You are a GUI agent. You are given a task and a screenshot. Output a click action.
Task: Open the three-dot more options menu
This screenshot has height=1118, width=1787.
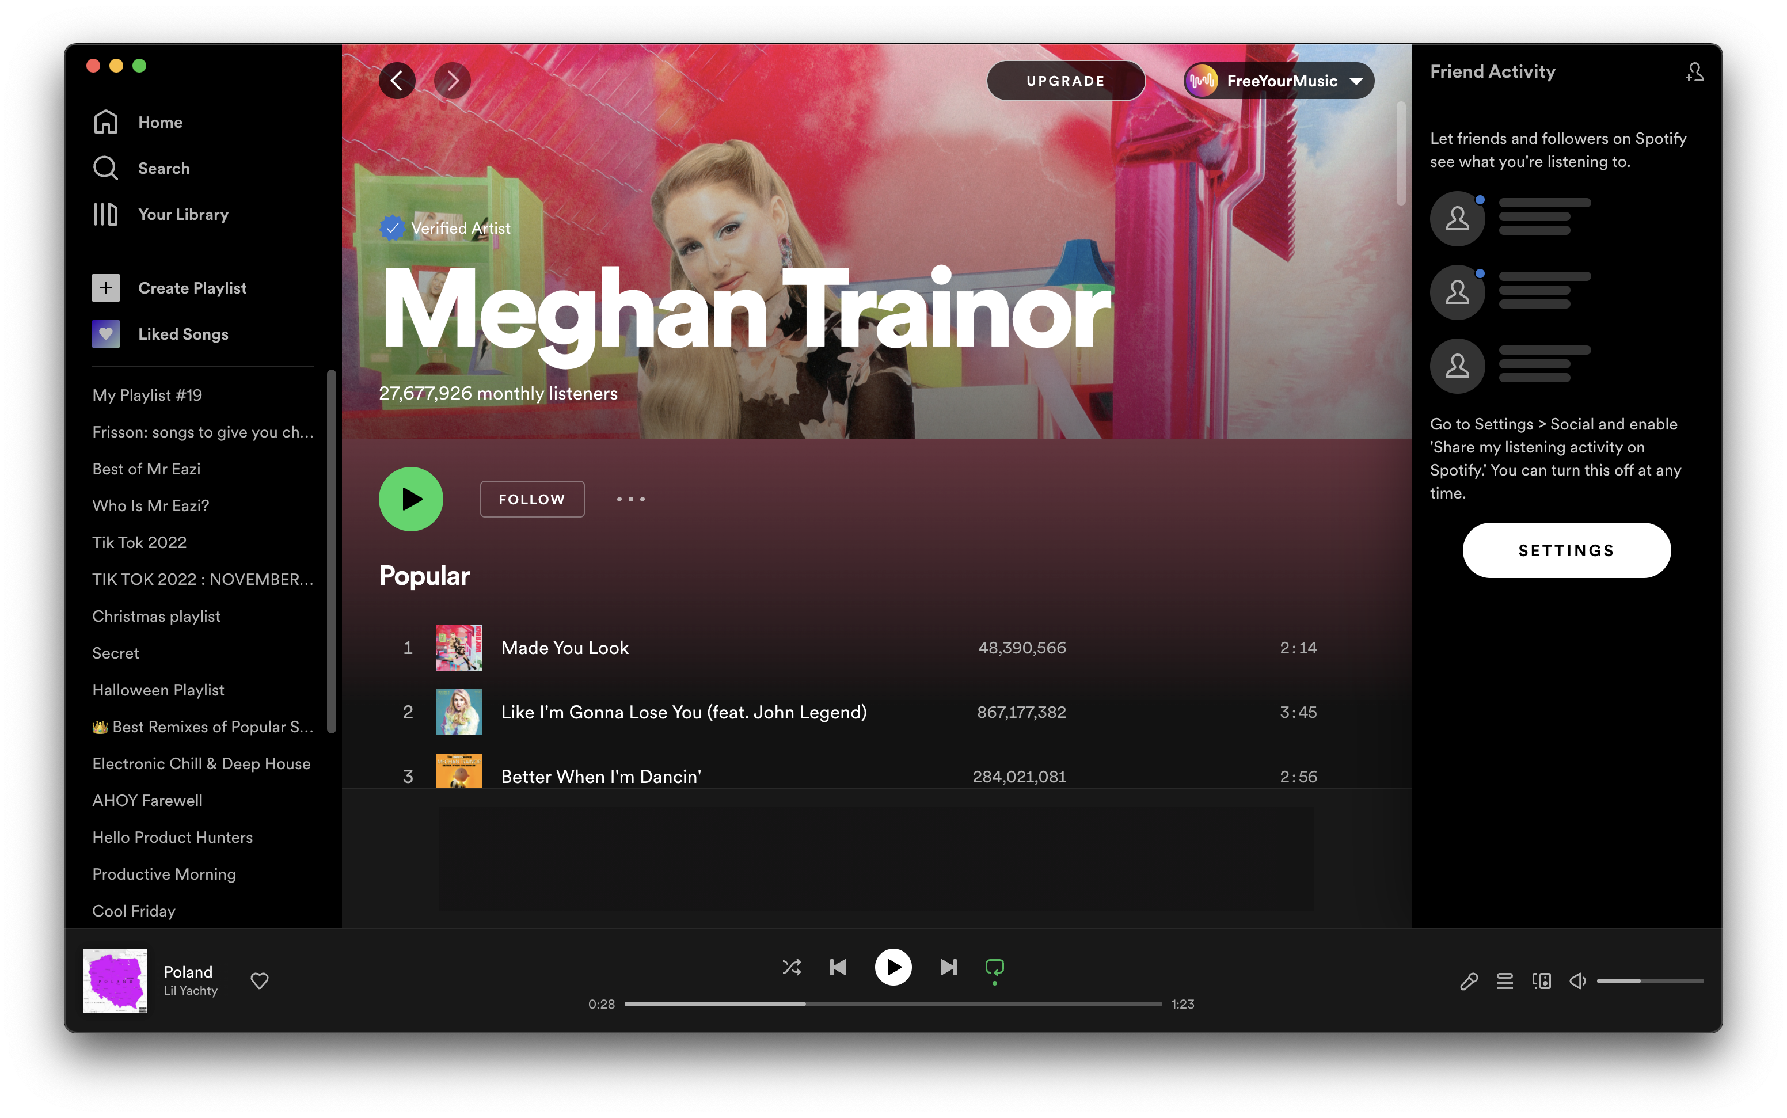tap(630, 499)
